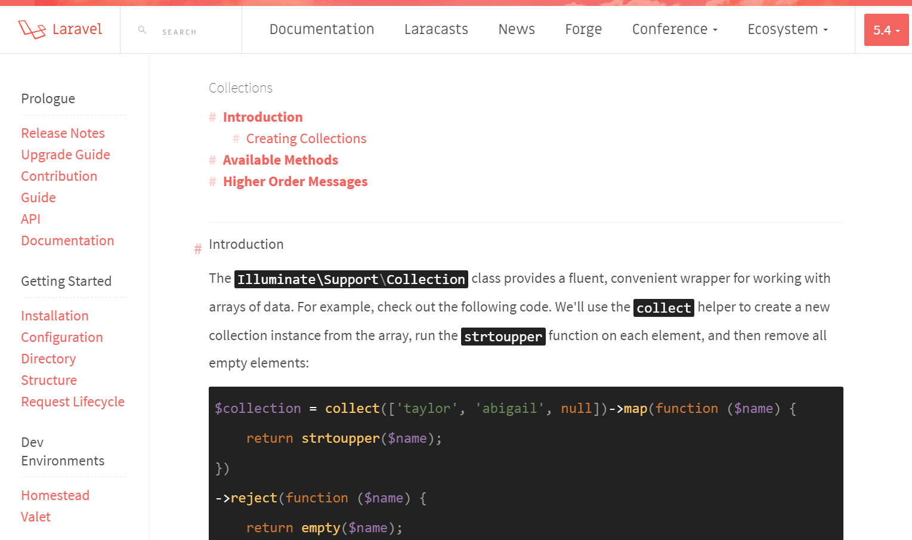Screen dimensions: 912x540
Task: Click the Upgrade Guide link
Action: (66, 155)
